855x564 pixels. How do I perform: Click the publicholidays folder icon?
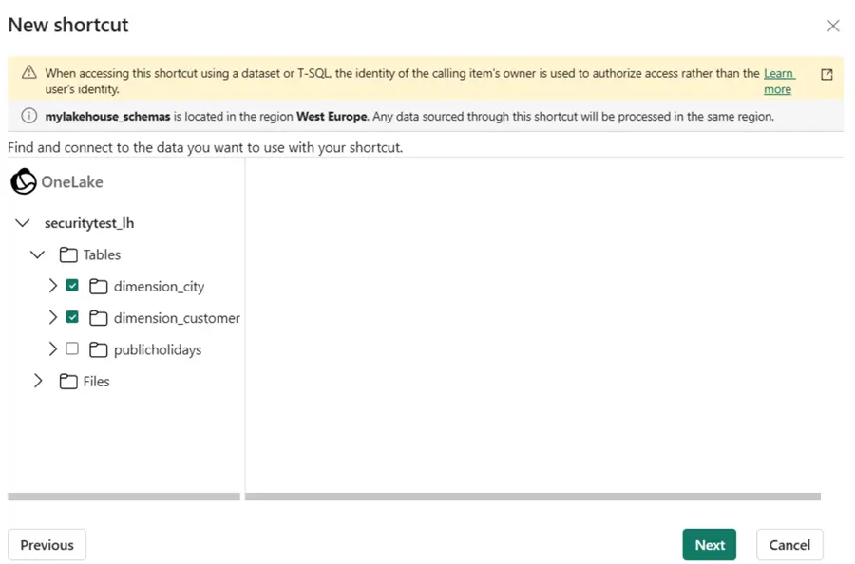tap(98, 349)
